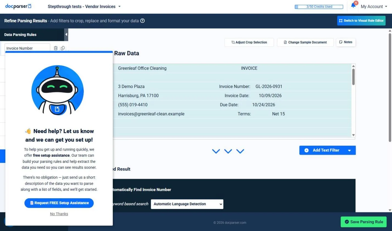Screen dimensions: 392x231
Task: Click the Invoice Number rule name field
Action: [x=27, y=48]
